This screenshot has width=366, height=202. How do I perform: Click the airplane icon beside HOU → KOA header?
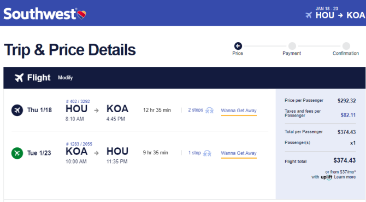pyautogui.click(x=309, y=15)
